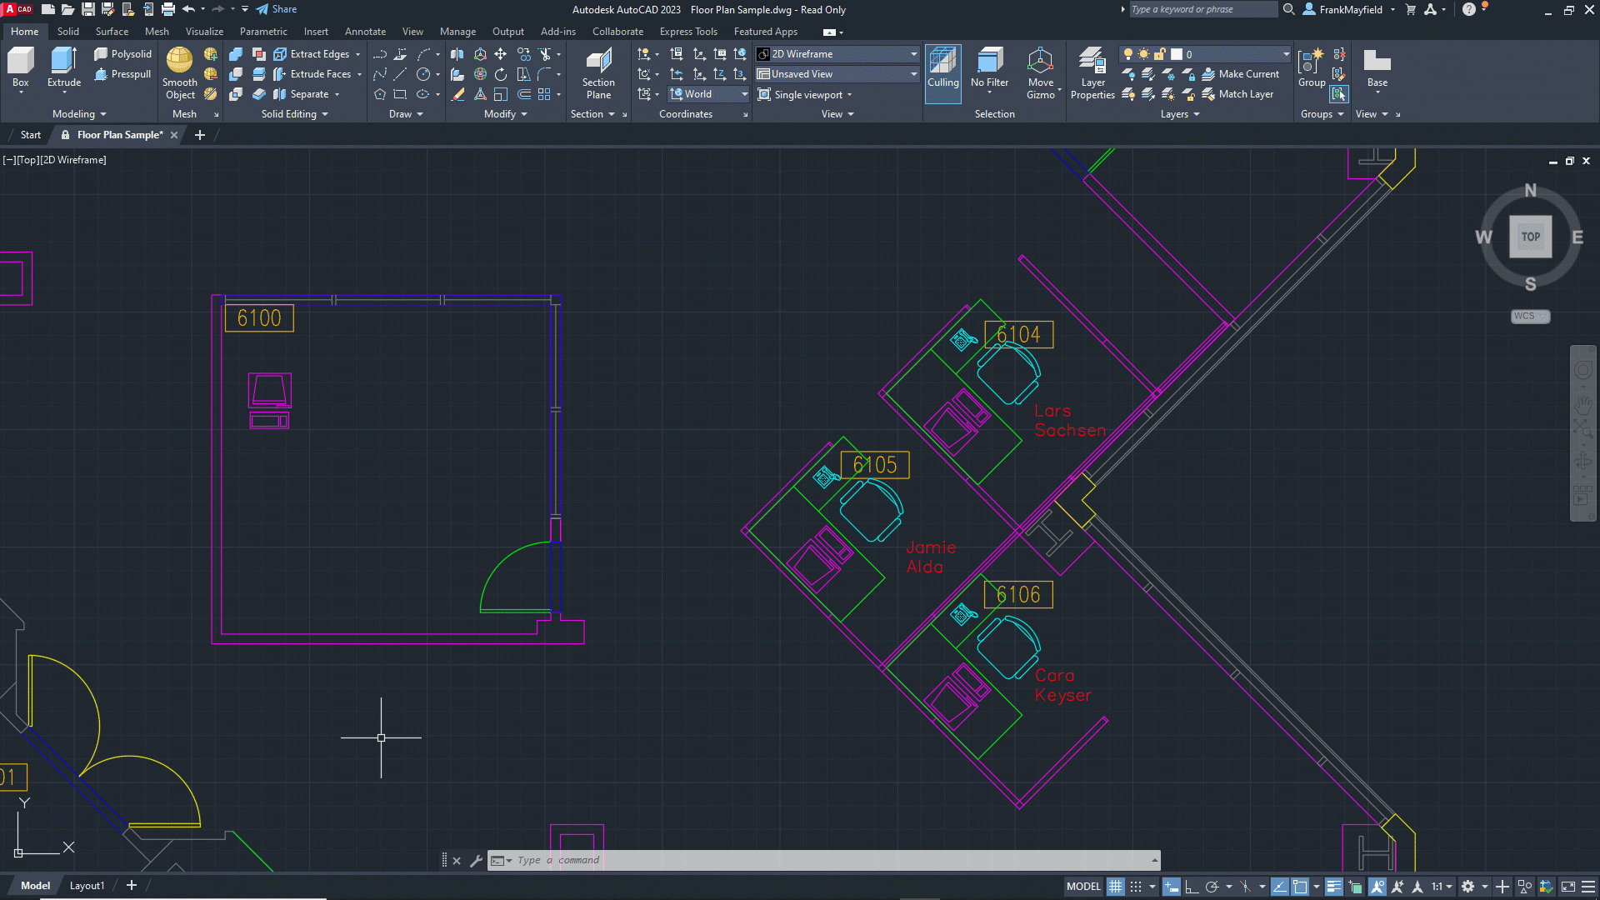
Task: Toggle Culling selection option
Action: [942, 62]
